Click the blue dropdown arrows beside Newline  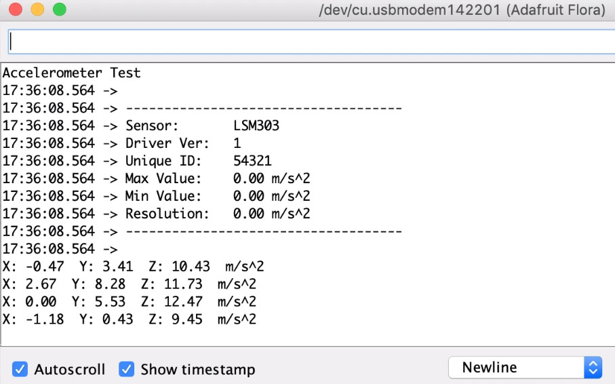pos(593,368)
